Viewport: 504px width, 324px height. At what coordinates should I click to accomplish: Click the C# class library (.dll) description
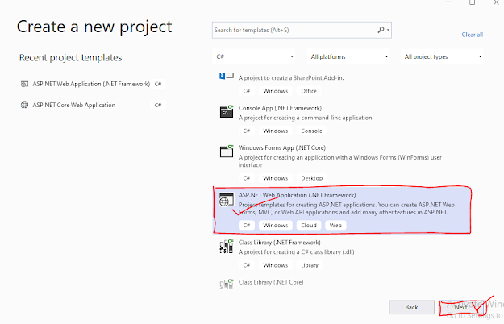[x=297, y=252]
